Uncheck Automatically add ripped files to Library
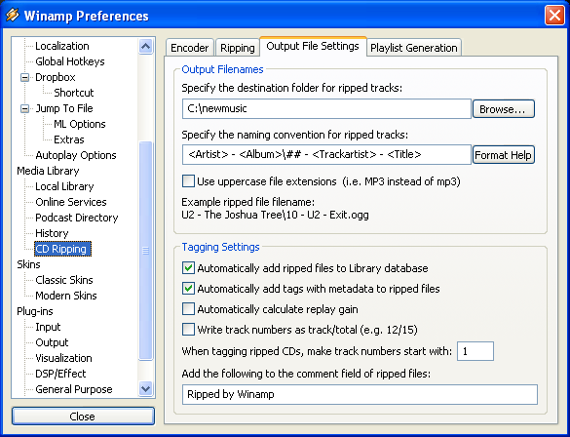 (x=188, y=268)
